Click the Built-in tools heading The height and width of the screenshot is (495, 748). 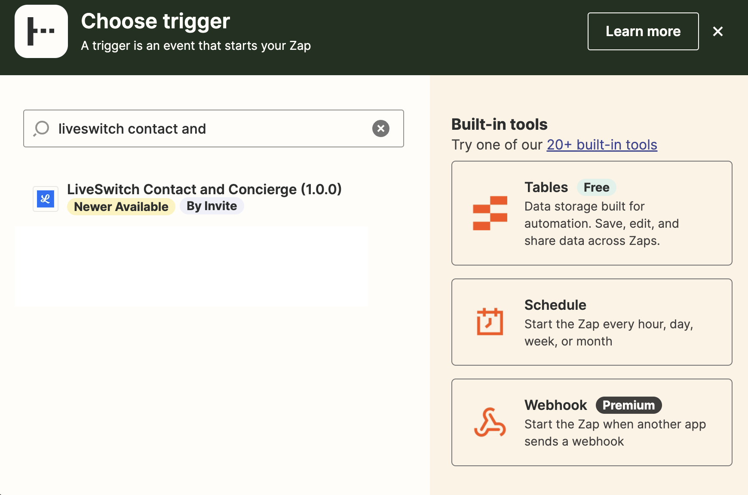pyautogui.click(x=500, y=124)
